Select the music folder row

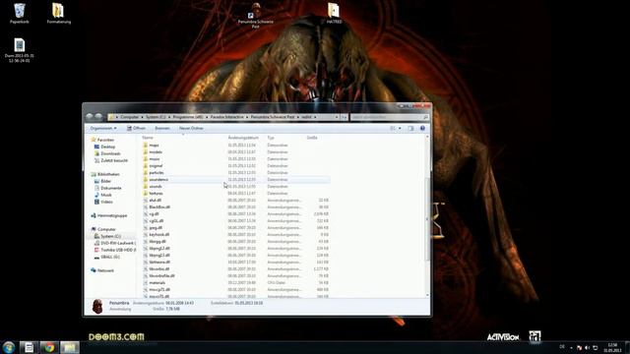tap(236, 159)
